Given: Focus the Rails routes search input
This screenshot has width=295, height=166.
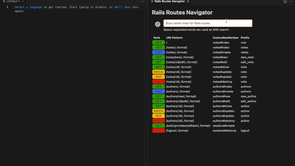Looking at the screenshot, I should point(208,23).
